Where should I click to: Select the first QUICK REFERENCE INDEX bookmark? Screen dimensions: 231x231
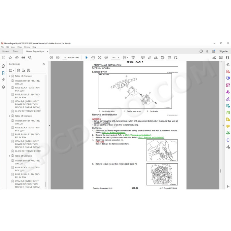tap(28, 111)
